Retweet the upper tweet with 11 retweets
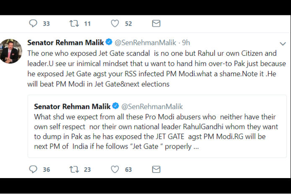Viewport: 291px width, 194px height. click(x=74, y=23)
